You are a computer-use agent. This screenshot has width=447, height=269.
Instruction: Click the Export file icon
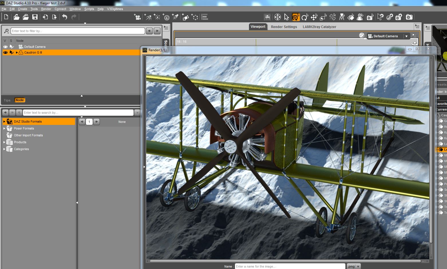[54, 17]
